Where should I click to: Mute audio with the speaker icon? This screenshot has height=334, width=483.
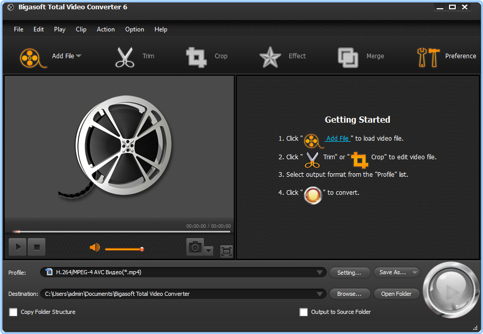point(95,247)
